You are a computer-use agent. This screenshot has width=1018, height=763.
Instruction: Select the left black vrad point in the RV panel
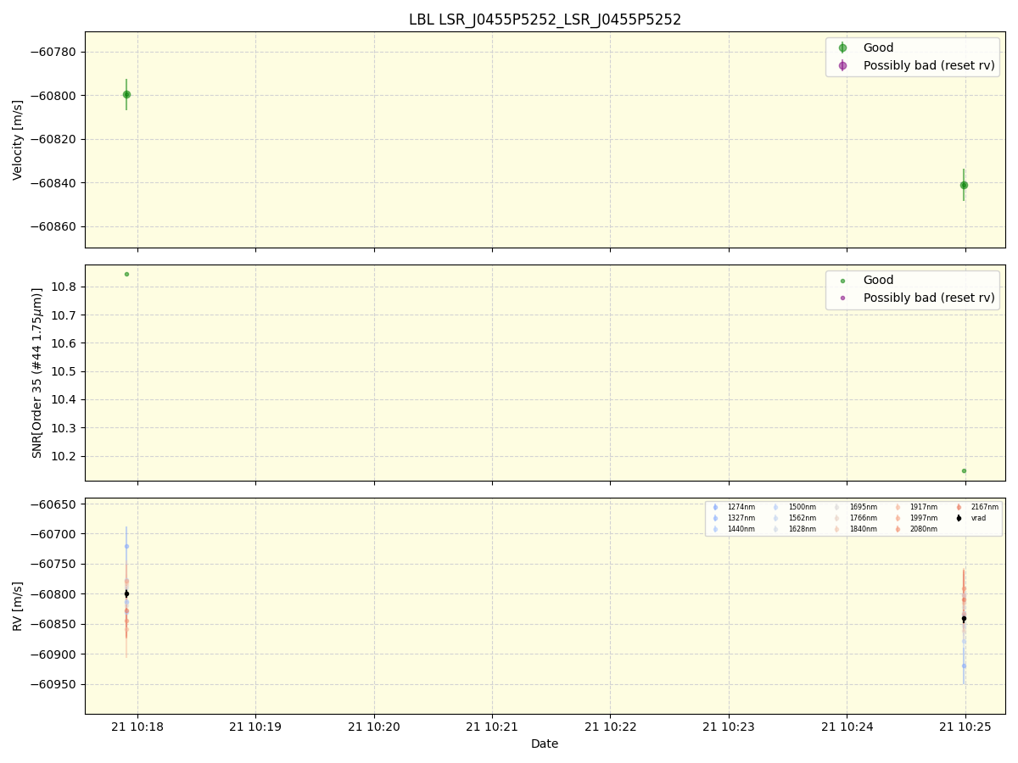coord(126,593)
